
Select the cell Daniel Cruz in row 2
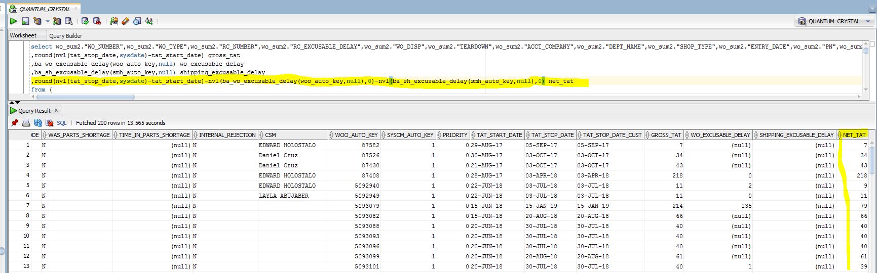pos(293,155)
